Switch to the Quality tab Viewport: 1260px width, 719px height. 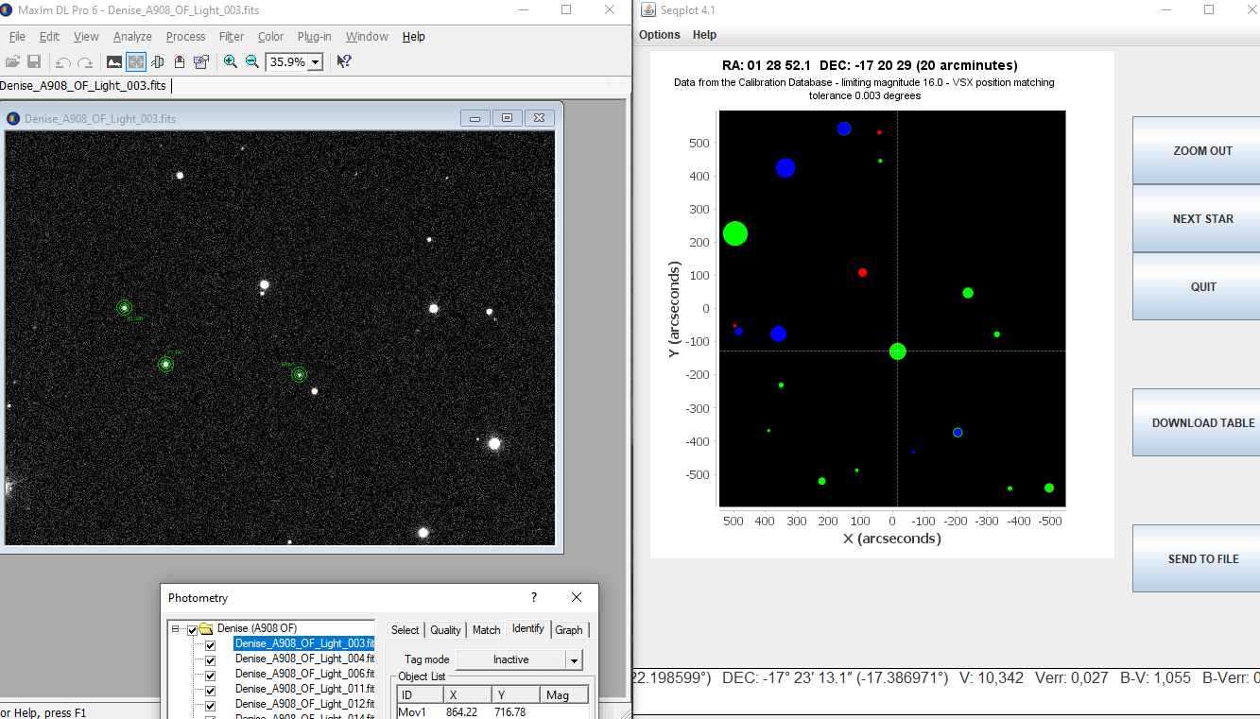pyautogui.click(x=445, y=630)
